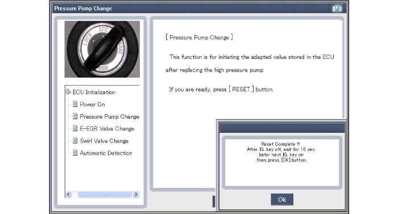Choose E-EGR Valve Change entry
398x214 pixels.
coord(107,128)
